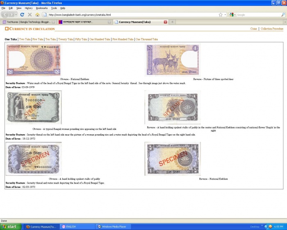
Task: Click the date text 02-03-1973
Action: click(29, 187)
